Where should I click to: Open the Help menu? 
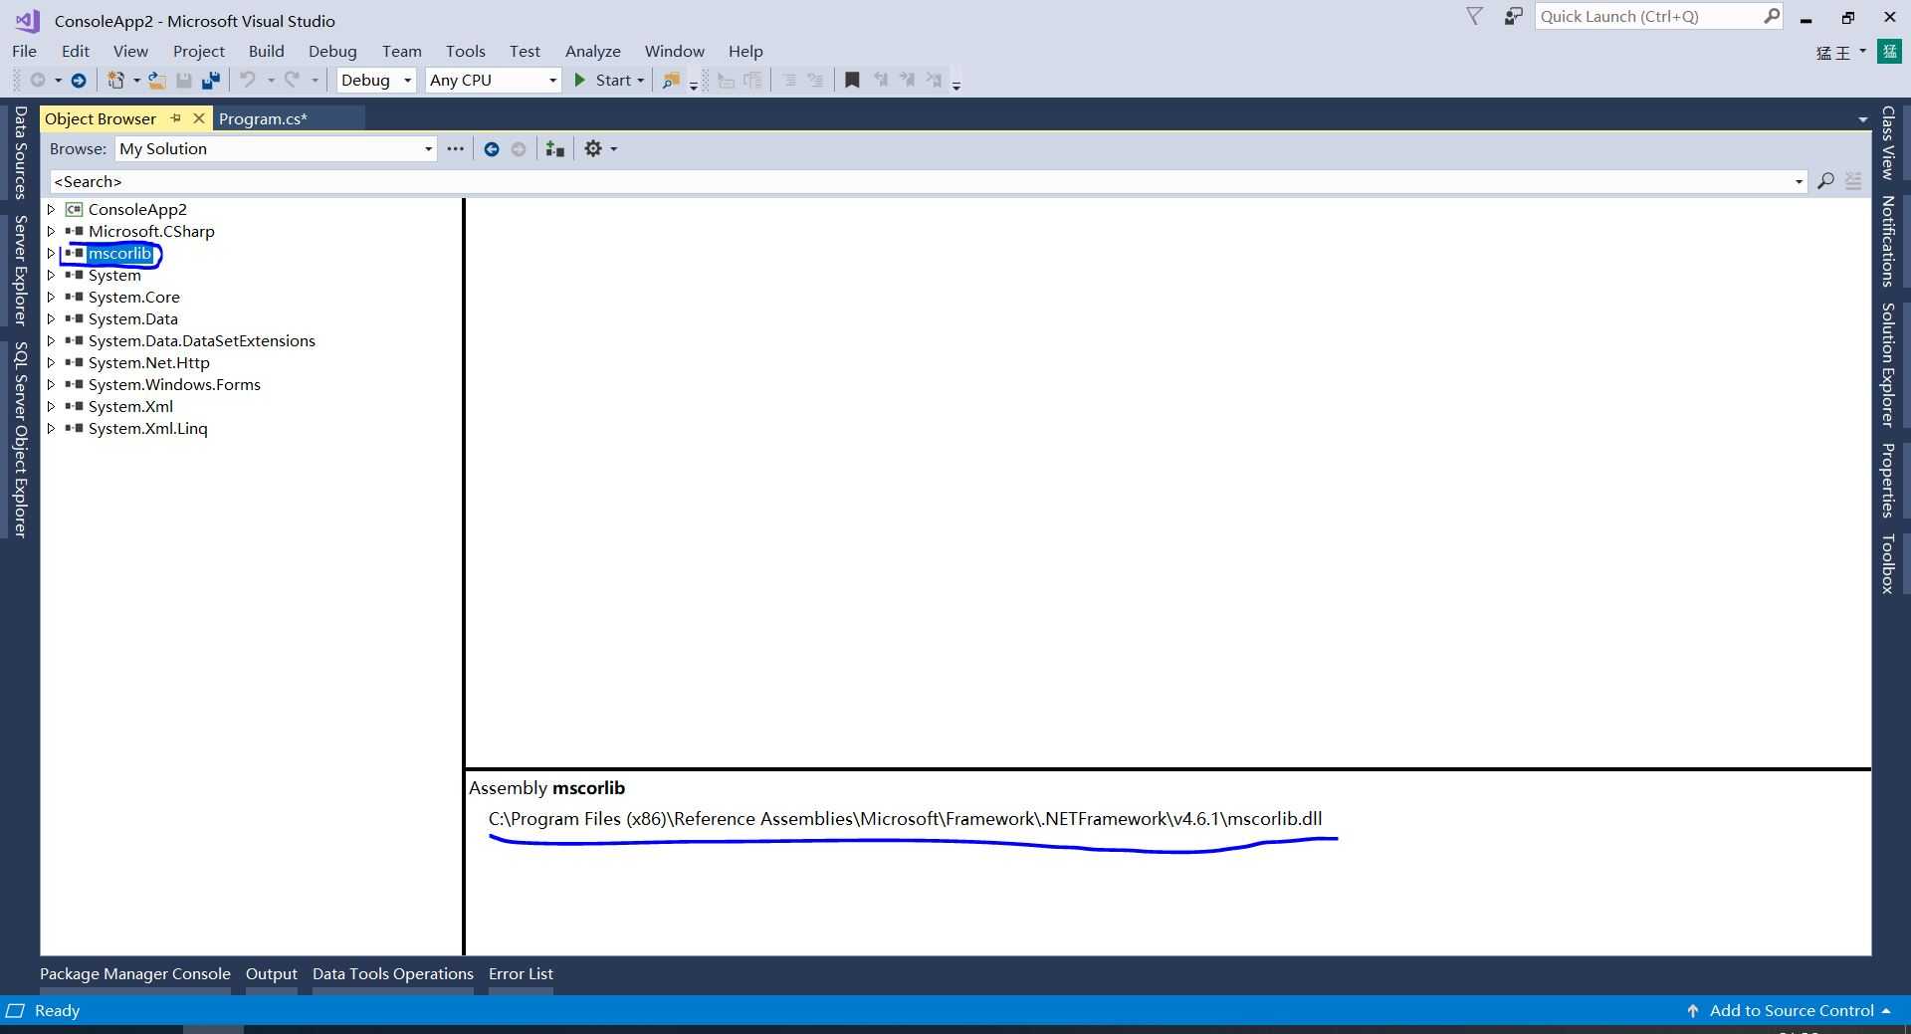(745, 52)
